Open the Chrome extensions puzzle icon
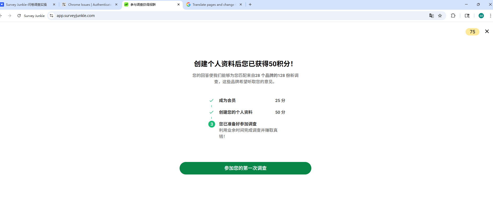Image resolution: width=493 pixels, height=205 pixels. 453,16
